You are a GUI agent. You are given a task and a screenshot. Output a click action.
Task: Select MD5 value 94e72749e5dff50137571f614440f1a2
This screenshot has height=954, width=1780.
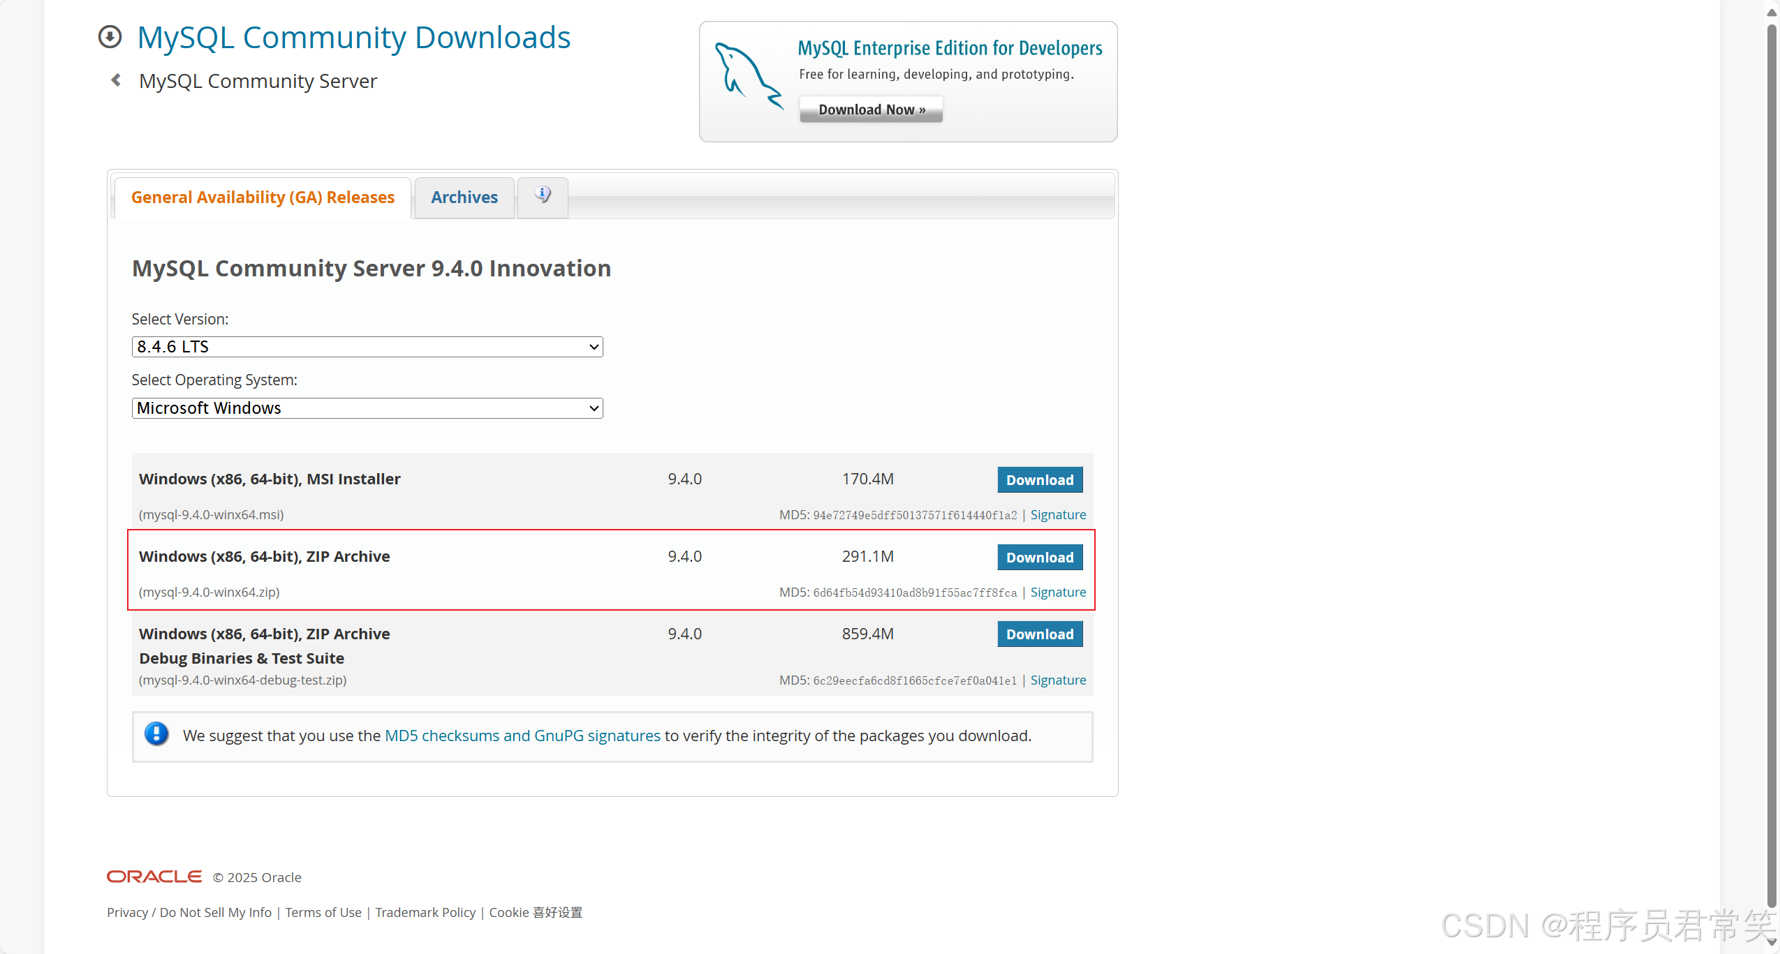[x=915, y=515]
